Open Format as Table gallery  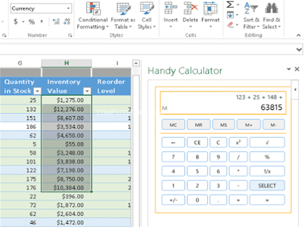(x=123, y=16)
